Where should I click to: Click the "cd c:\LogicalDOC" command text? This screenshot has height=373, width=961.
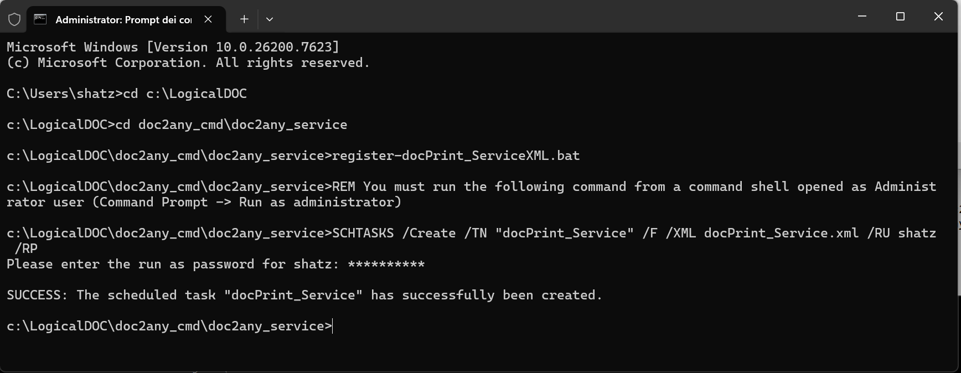[x=185, y=94]
